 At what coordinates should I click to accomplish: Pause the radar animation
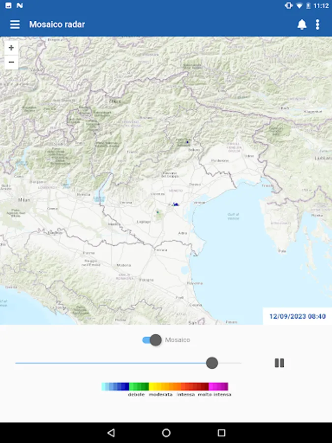[x=279, y=363]
